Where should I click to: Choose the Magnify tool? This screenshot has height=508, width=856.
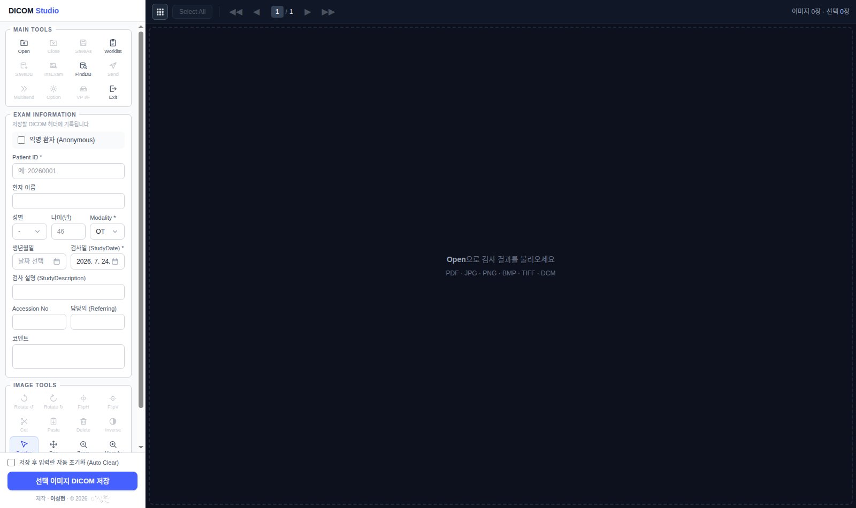[x=113, y=445]
